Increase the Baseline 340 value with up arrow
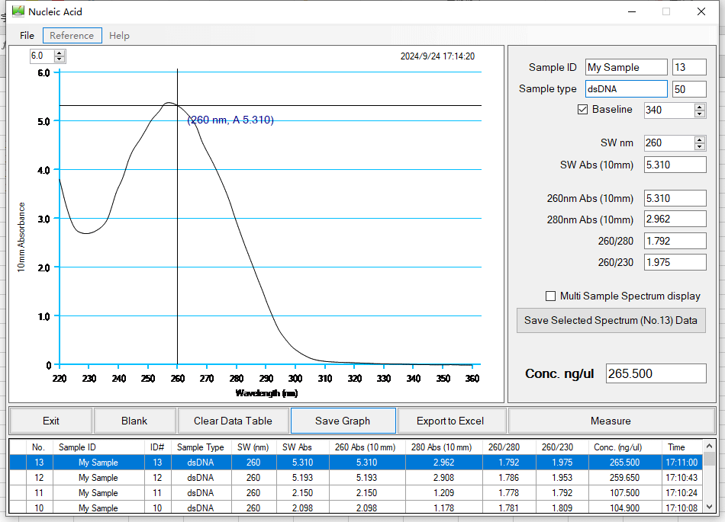Screen dimensions: 725x522 pyautogui.click(x=700, y=107)
